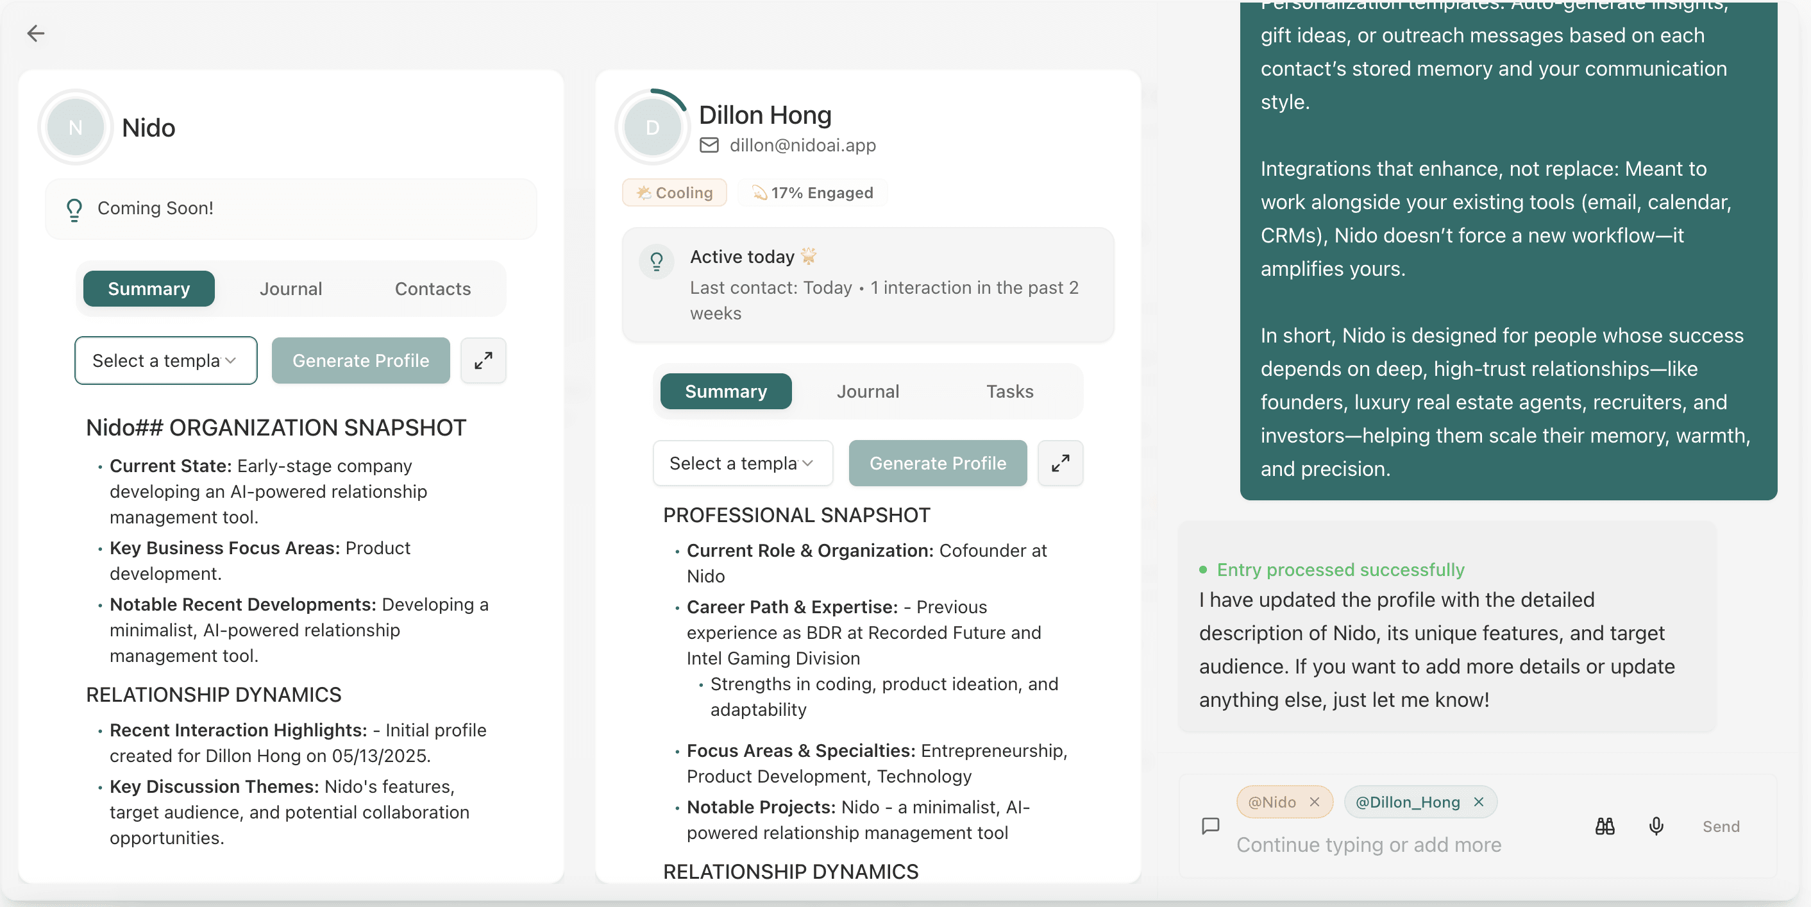
Task: Open the Summary tab for Dillon Hong
Action: [726, 392]
